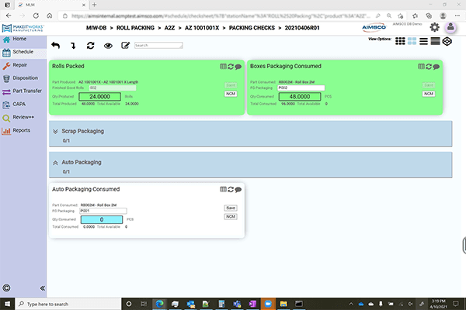Open the settings gear in header

pos(435,27)
